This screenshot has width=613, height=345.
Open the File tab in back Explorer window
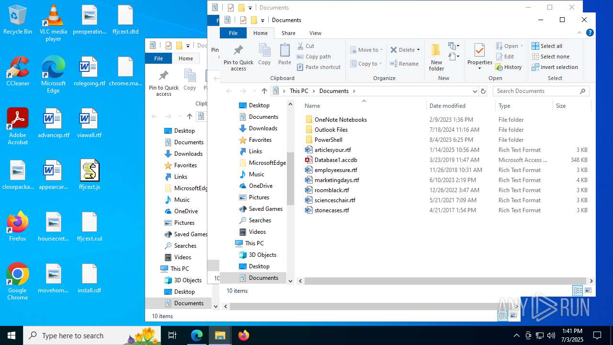click(x=159, y=58)
